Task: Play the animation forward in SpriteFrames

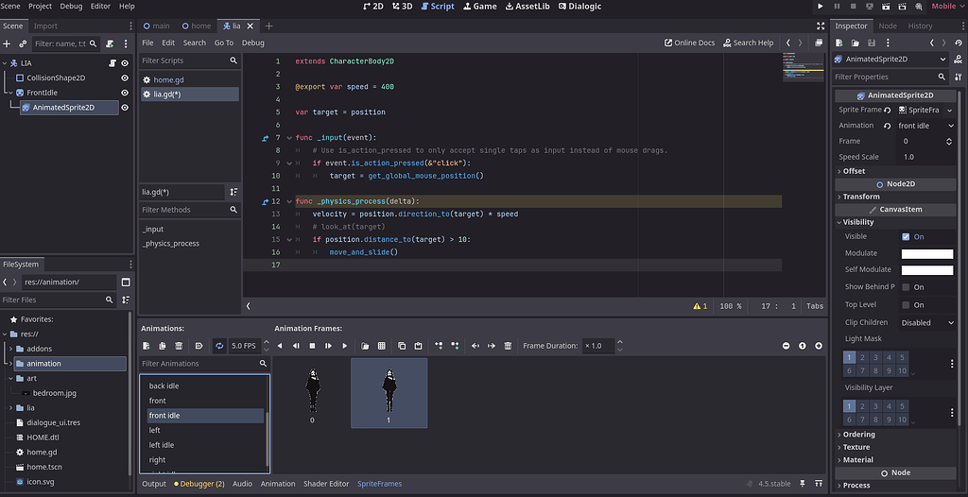Action: (x=344, y=346)
